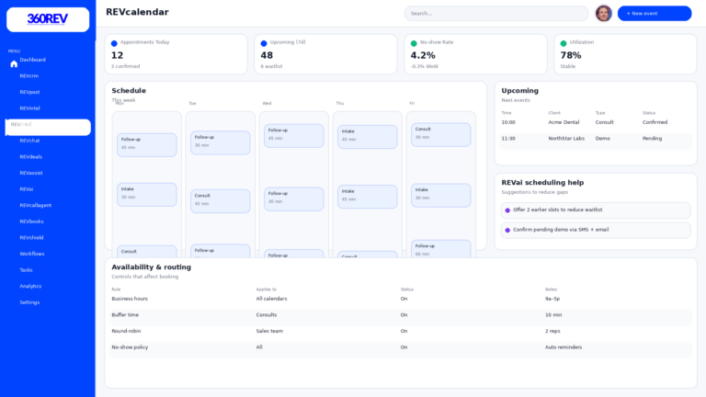Click the green No-show Rate indicator dot

[414, 43]
